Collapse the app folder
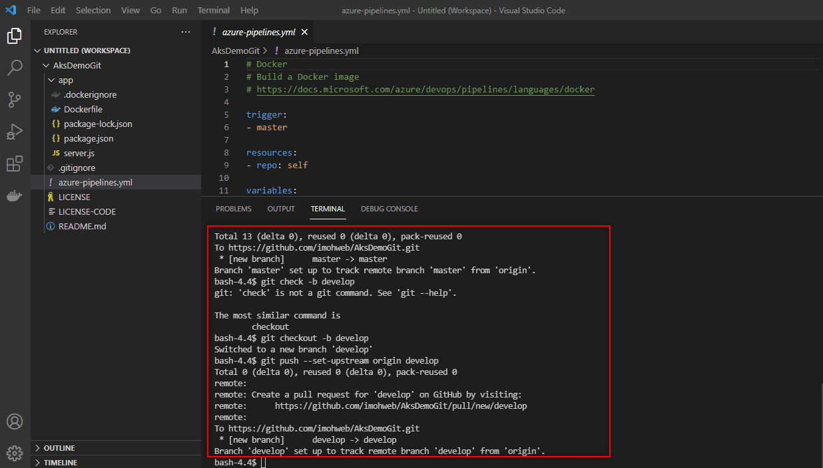The width and height of the screenshot is (823, 468). [x=52, y=80]
